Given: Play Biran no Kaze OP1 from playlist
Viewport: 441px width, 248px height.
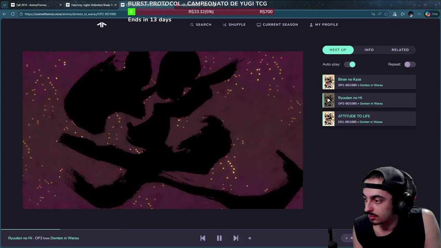Looking at the screenshot, I should (x=369, y=82).
